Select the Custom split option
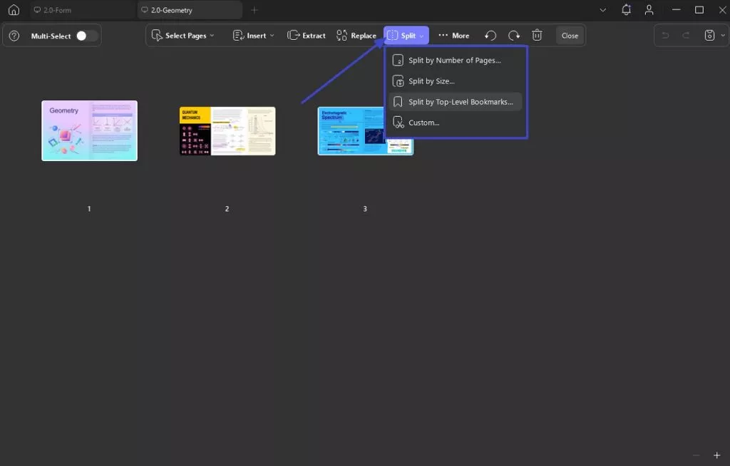 click(x=423, y=123)
